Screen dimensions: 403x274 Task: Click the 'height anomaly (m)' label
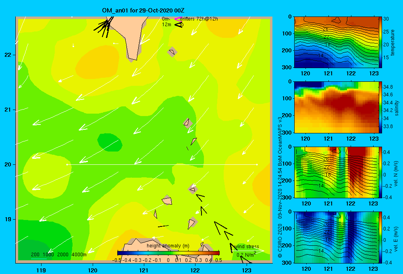168,246
